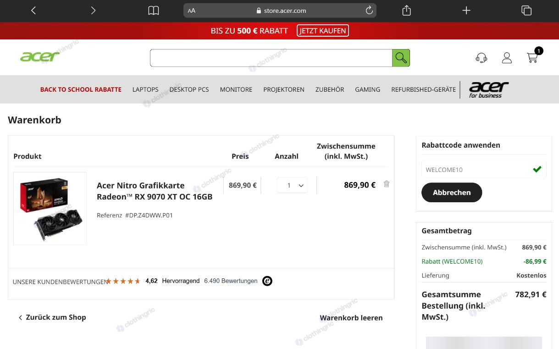Click the -86,99 € discount value
This screenshot has height=349, width=559.
click(535, 261)
